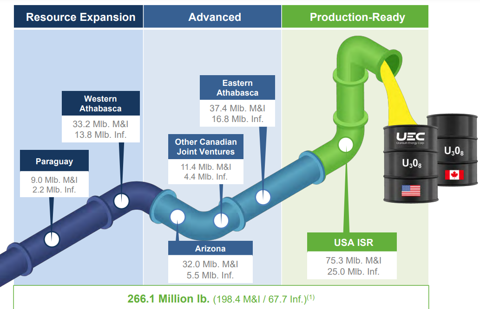The height and width of the screenshot is (309, 480).
Task: Click the Paraguay pipeline node circle
Action: click(52, 239)
